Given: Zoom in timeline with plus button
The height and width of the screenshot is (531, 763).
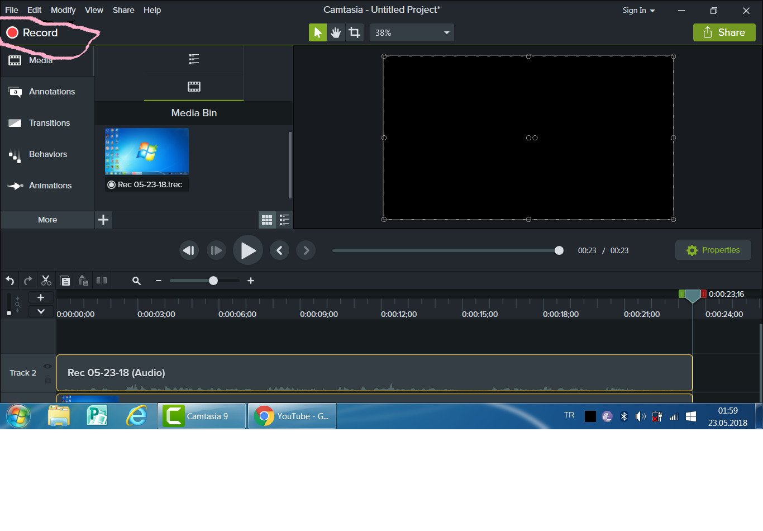Looking at the screenshot, I should tap(251, 281).
